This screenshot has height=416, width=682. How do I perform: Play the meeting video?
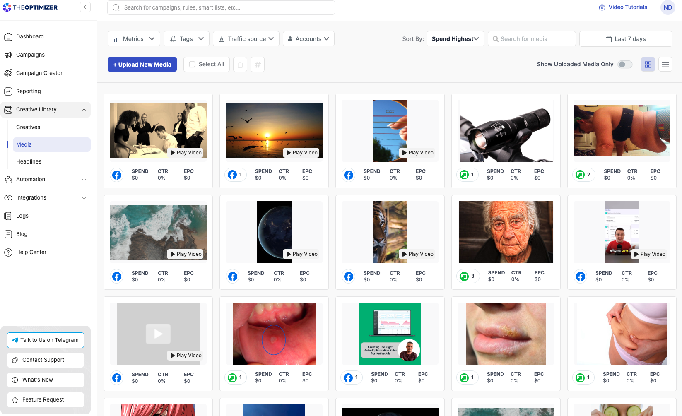186,153
